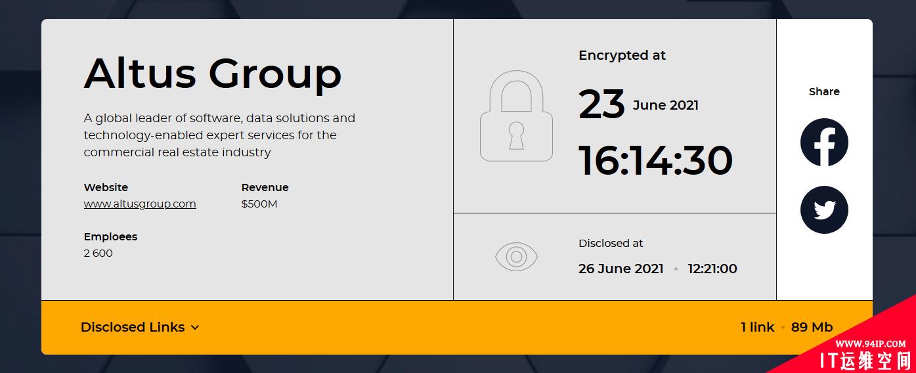This screenshot has width=916, height=373.
Task: Share the leak on Facebook
Action: 824,143
